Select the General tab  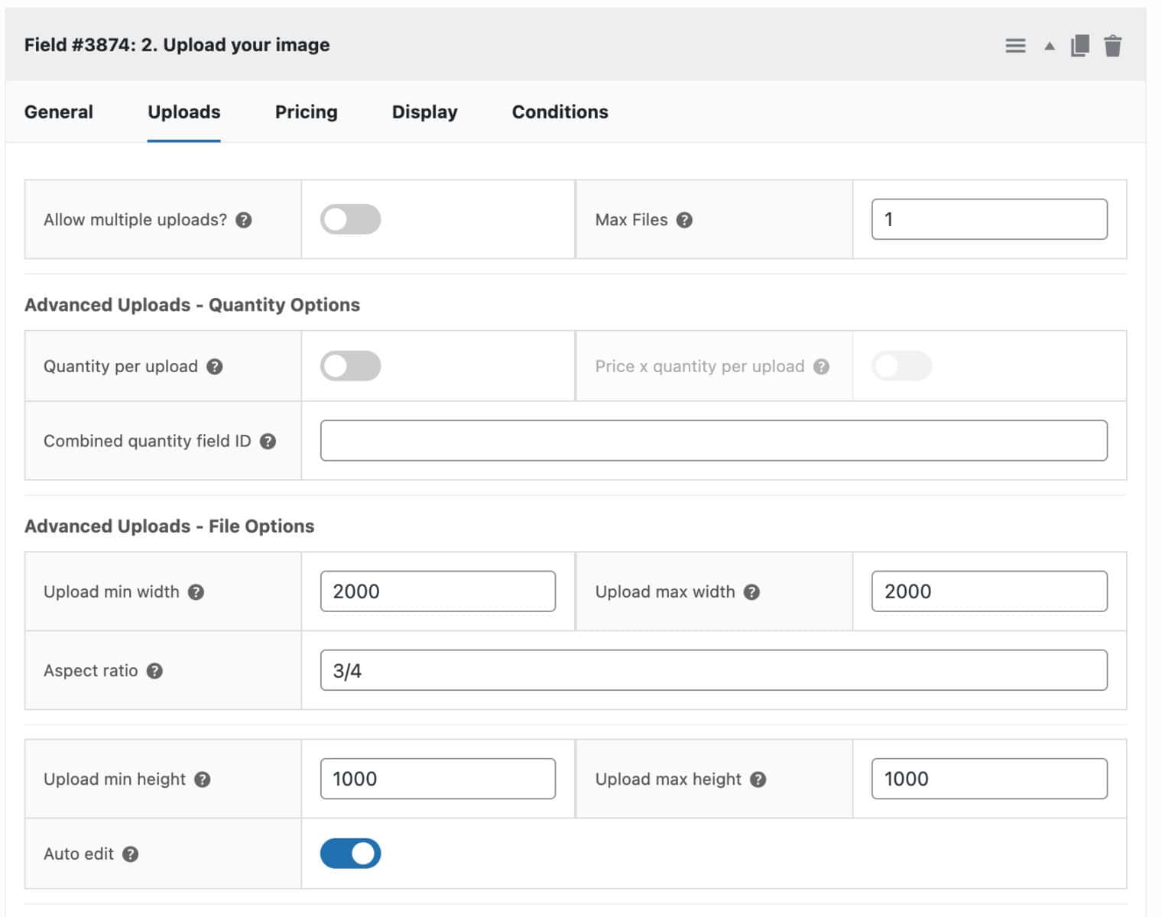pos(59,112)
